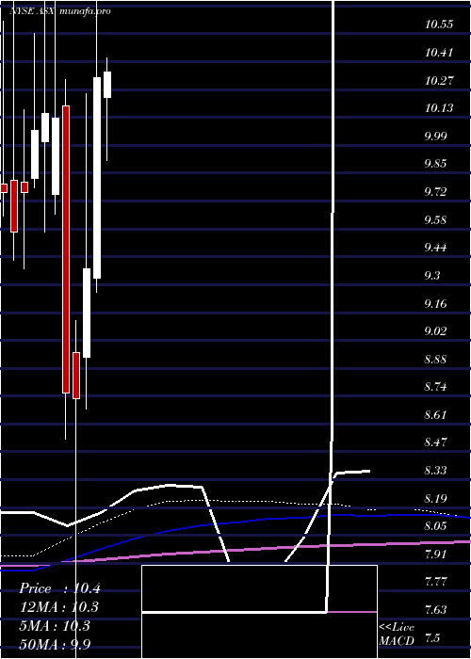Click the tallest red candlestick body
471x659 pixels.
(x=66, y=249)
